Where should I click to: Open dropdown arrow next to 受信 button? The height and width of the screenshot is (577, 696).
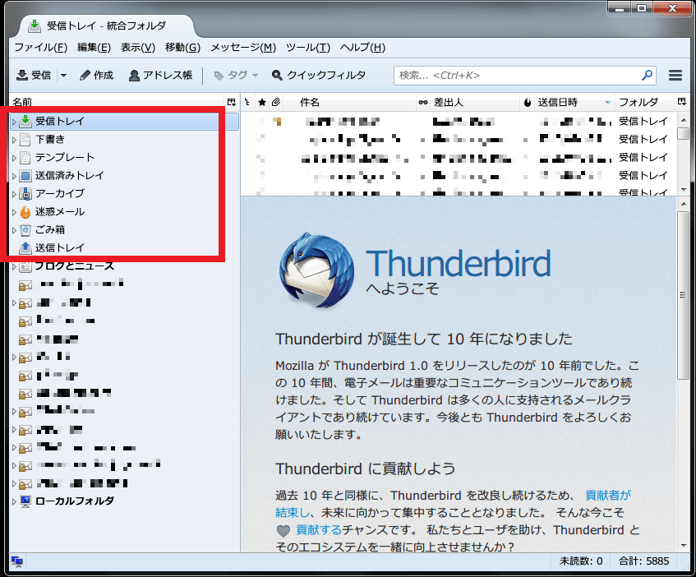coord(63,76)
